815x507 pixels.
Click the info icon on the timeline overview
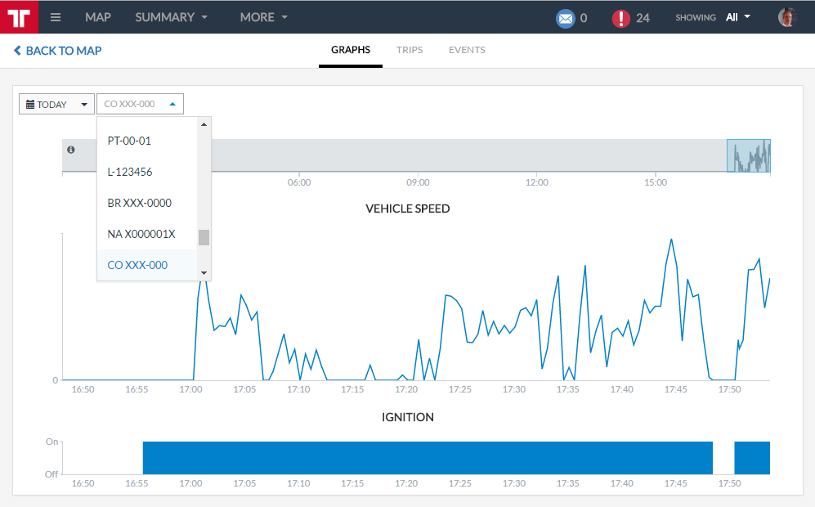[71, 150]
